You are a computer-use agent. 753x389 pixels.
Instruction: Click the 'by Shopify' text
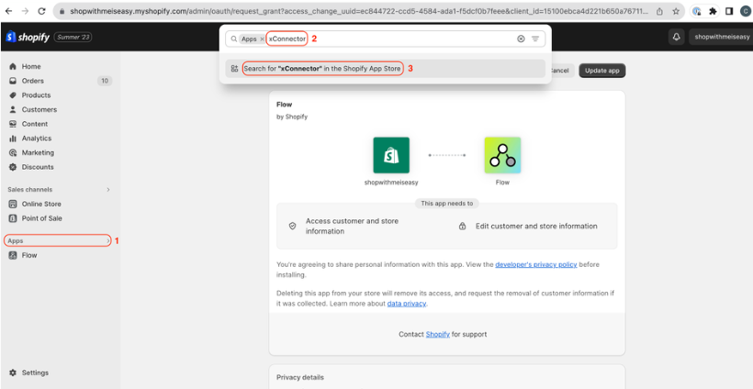tap(292, 117)
